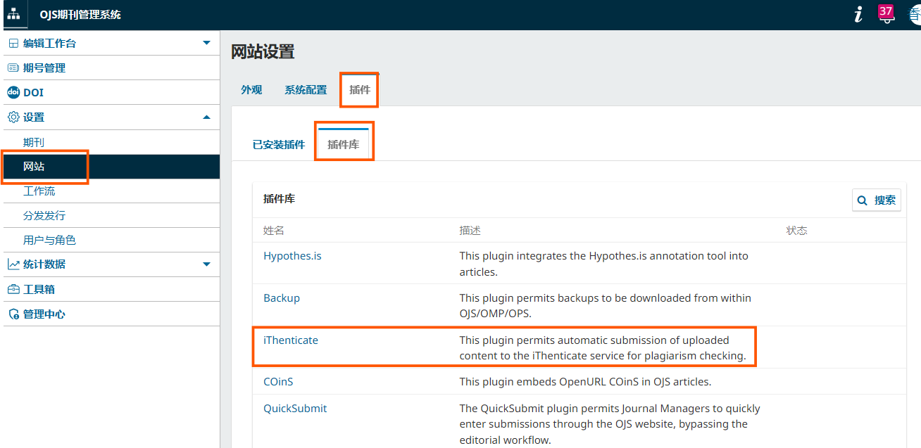Viewport: 921px width, 448px height.
Task: Click the 搜索 button in plugin gallery
Action: 877,200
